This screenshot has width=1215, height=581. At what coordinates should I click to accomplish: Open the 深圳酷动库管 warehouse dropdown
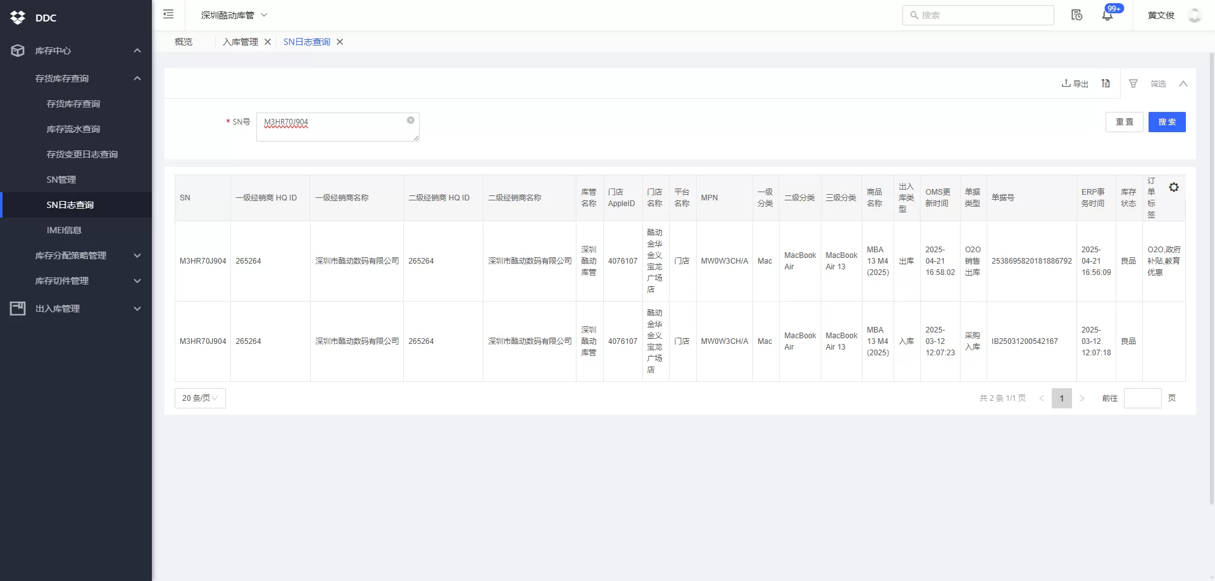(x=234, y=15)
